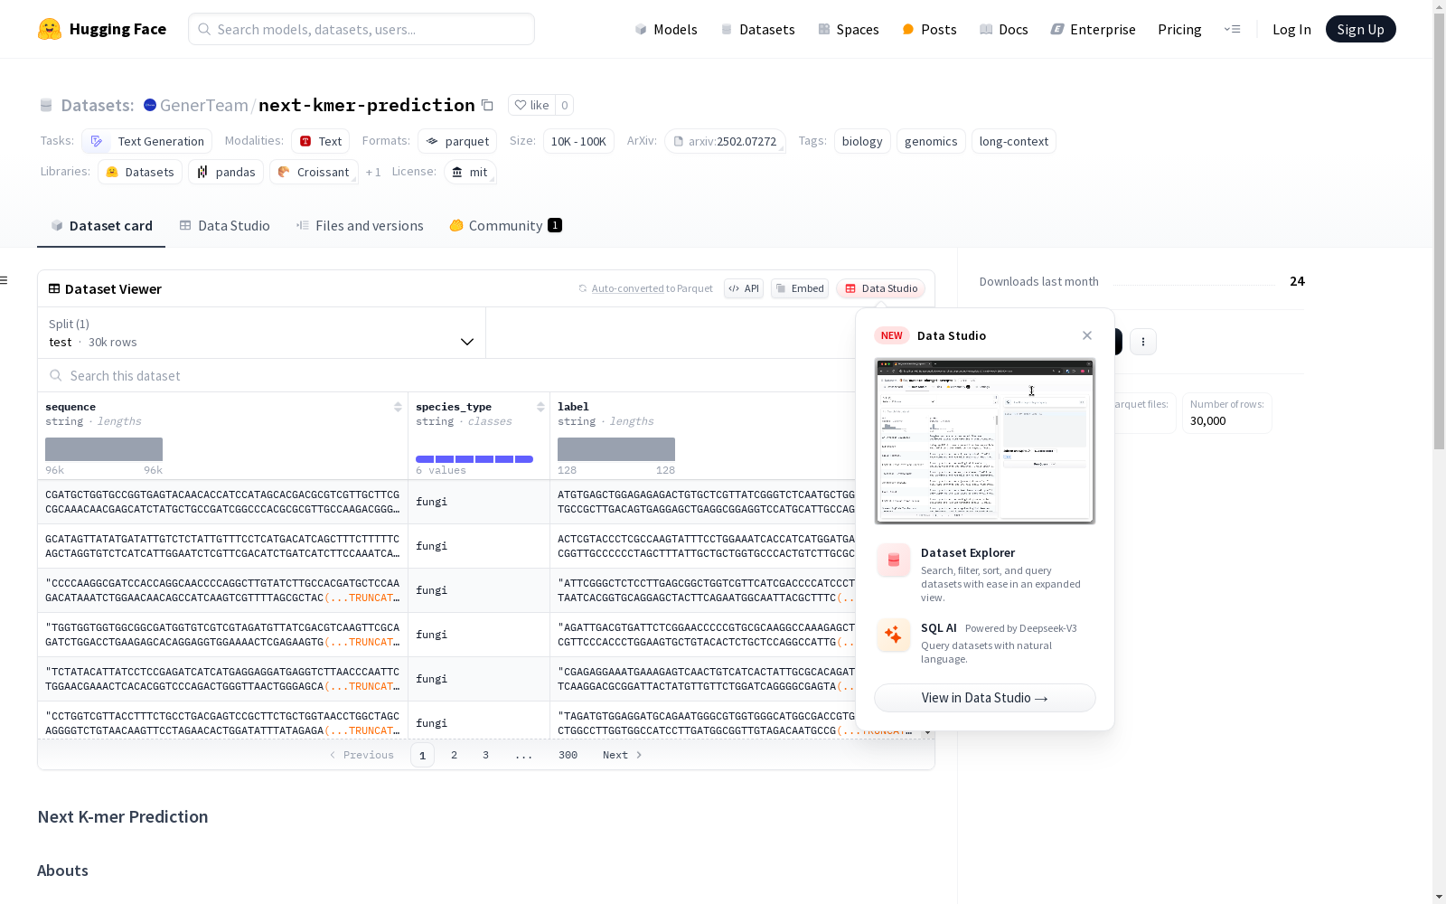The image size is (1446, 904).
Task: Click View in Data Studio button
Action: 985,698
